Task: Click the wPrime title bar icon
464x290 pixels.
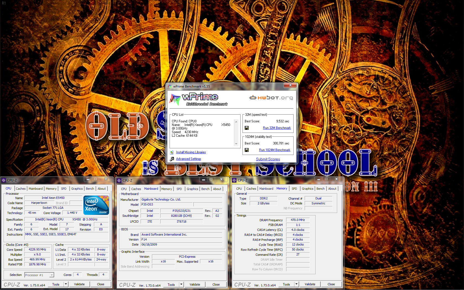Action: pos(170,86)
